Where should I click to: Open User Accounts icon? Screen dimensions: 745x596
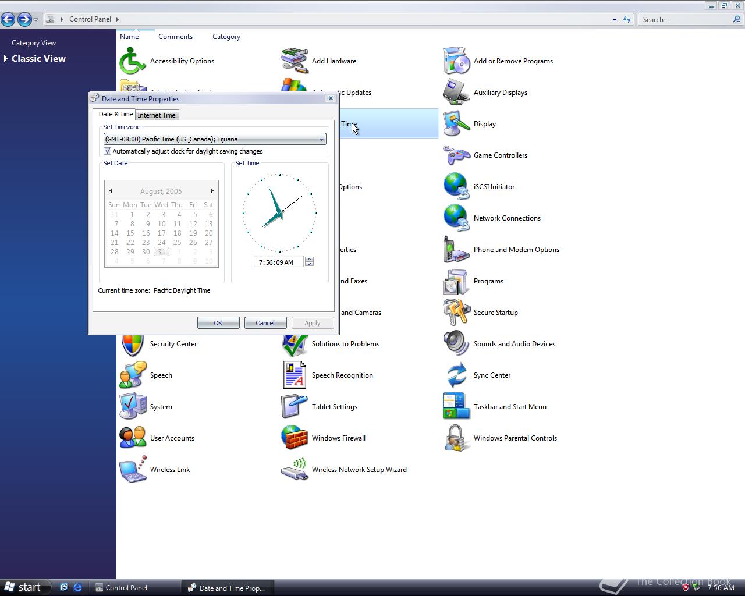(133, 438)
